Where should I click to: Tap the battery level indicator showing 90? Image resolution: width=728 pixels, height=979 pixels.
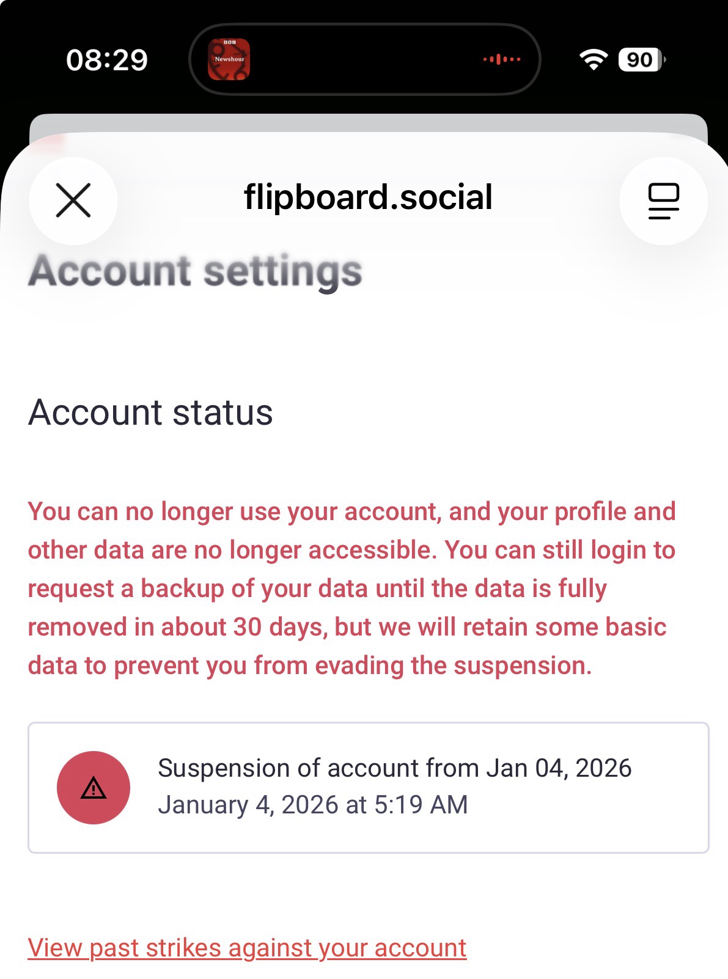tap(641, 59)
